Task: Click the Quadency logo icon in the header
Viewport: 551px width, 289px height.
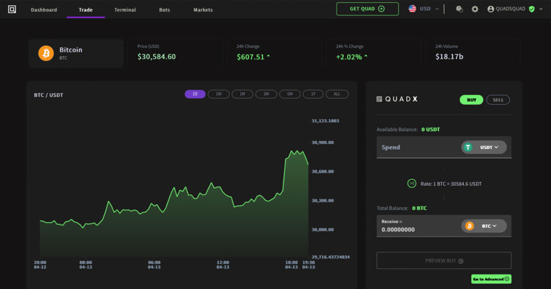Action: coord(12,10)
